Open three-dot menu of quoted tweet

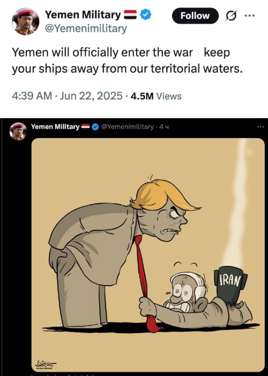pos(260,127)
